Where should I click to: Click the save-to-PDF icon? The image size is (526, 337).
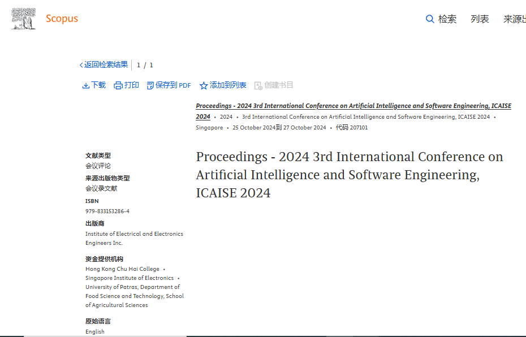coord(150,85)
